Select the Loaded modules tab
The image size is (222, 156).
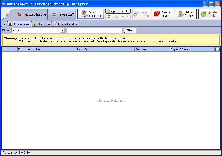tap(66, 24)
